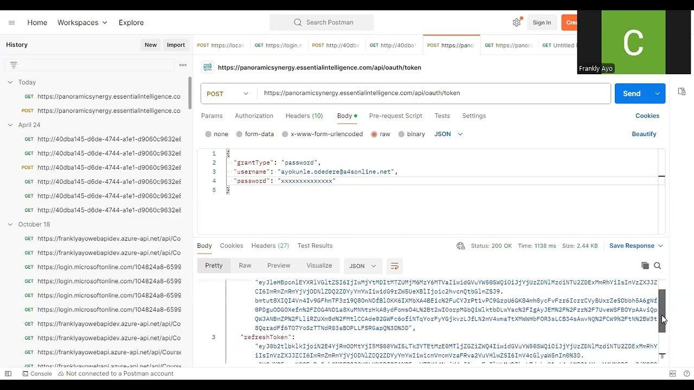Screen dimensions: 694x390
Task: Open the JSON body format dropdown
Action: (x=448, y=134)
